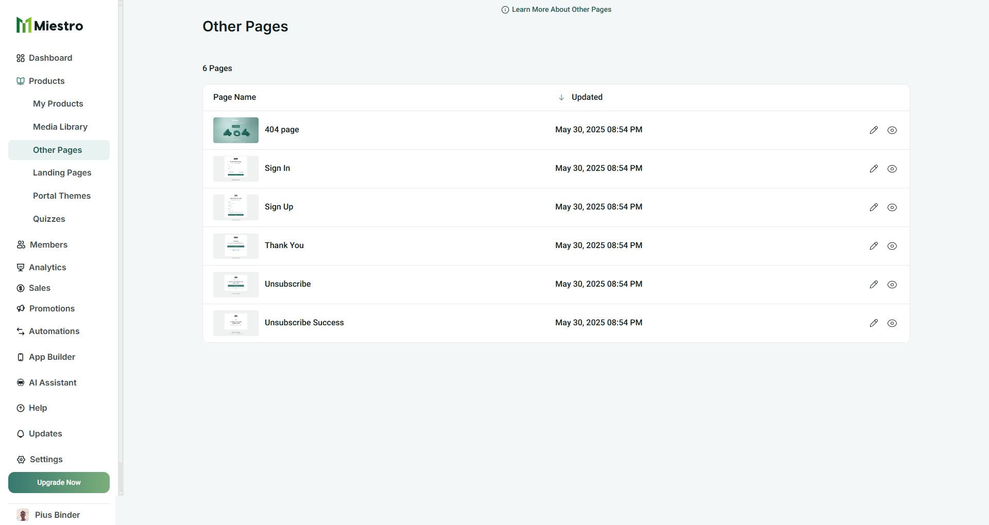
Task: Click the Pius Binder profile avatar
Action: 23,515
